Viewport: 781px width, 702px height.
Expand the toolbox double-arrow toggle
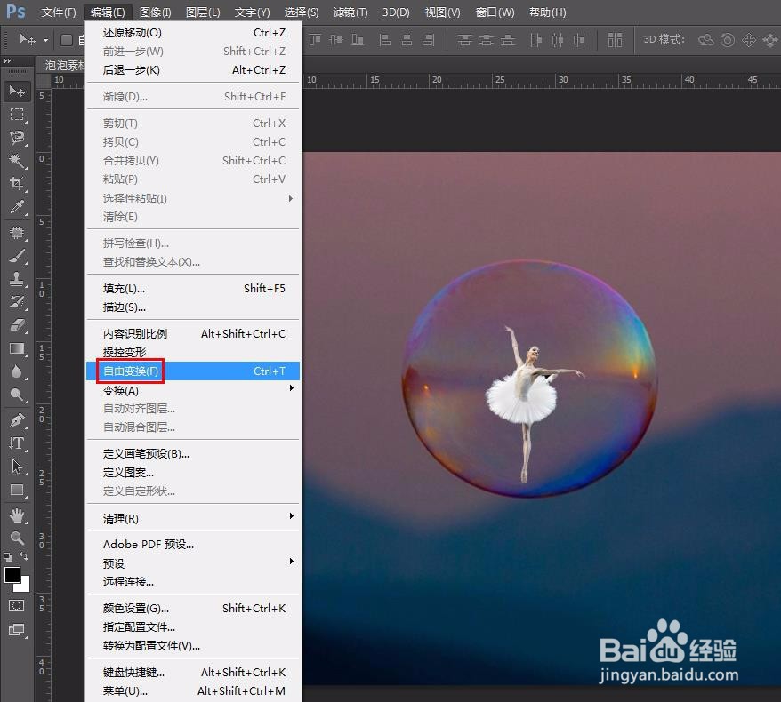click(7, 61)
